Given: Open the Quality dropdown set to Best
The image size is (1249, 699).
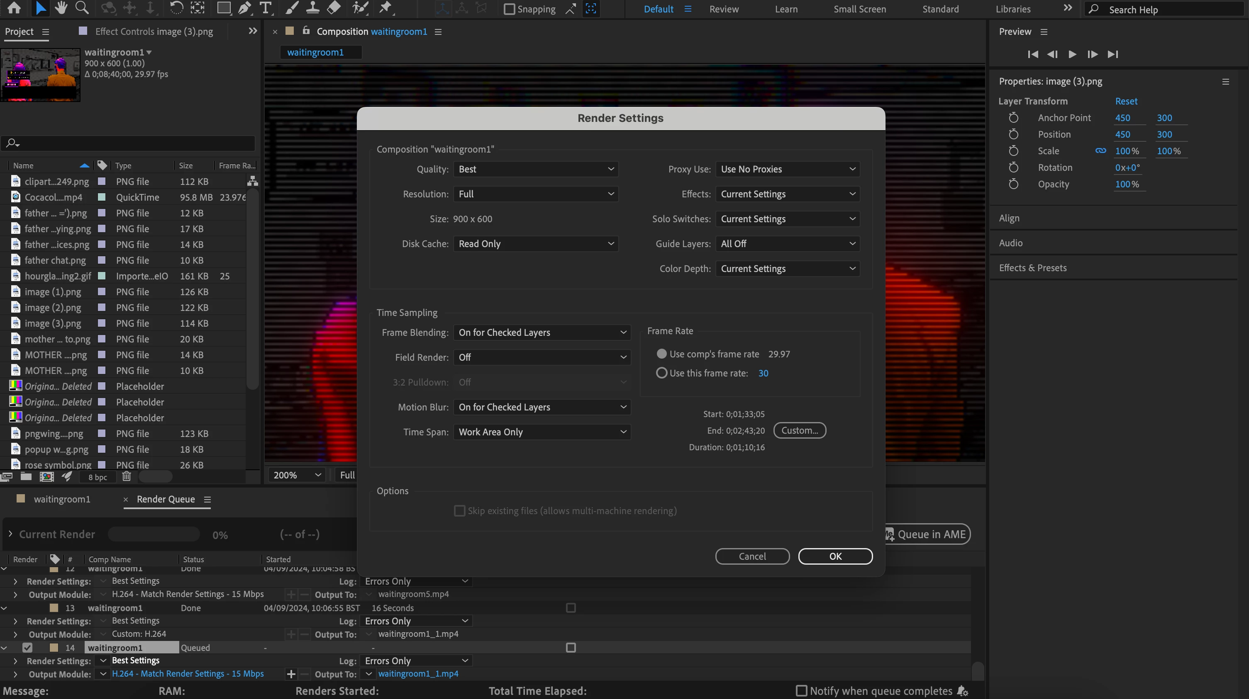Looking at the screenshot, I should 535,169.
